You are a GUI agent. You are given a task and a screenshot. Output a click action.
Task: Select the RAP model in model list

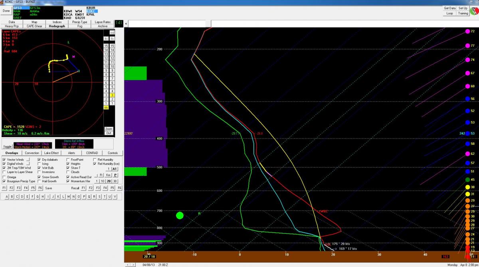17,14
